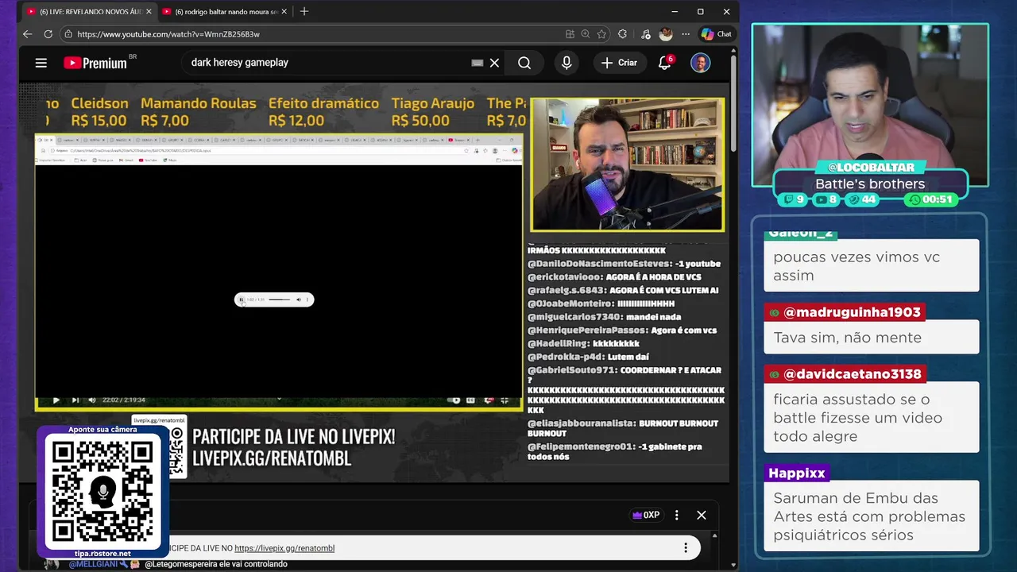Mute the YouTube player volume
The width and height of the screenshot is (1017, 572).
92,400
